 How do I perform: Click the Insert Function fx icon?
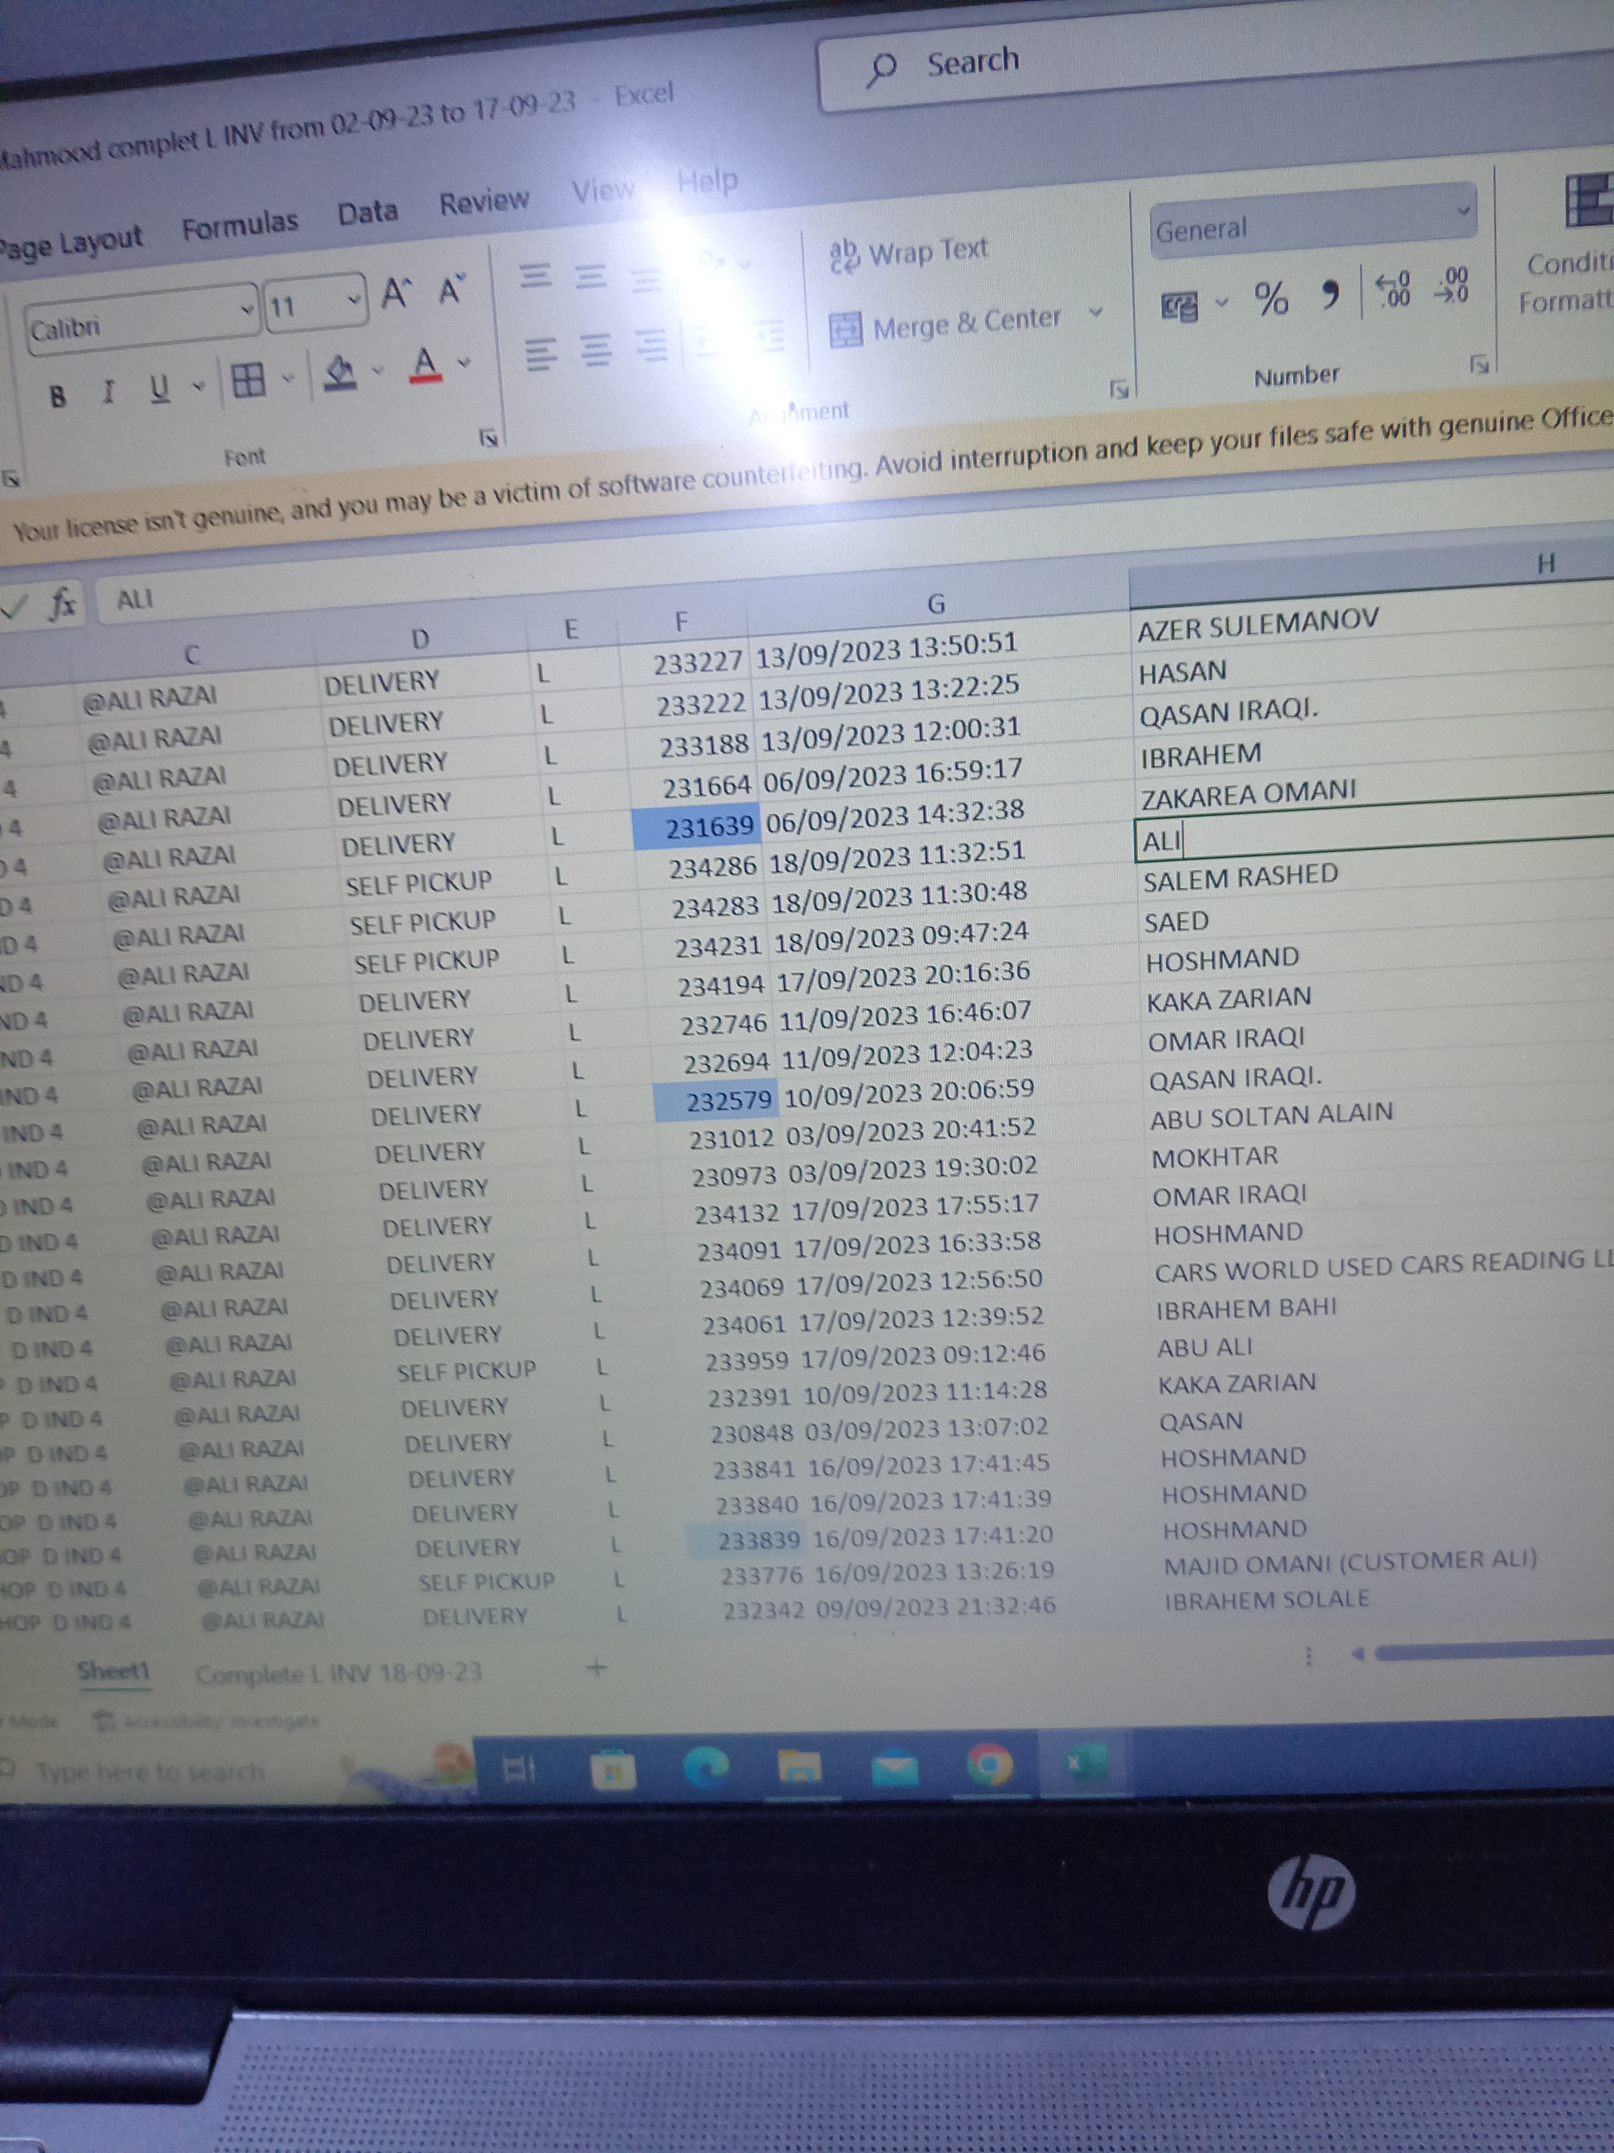[x=63, y=604]
